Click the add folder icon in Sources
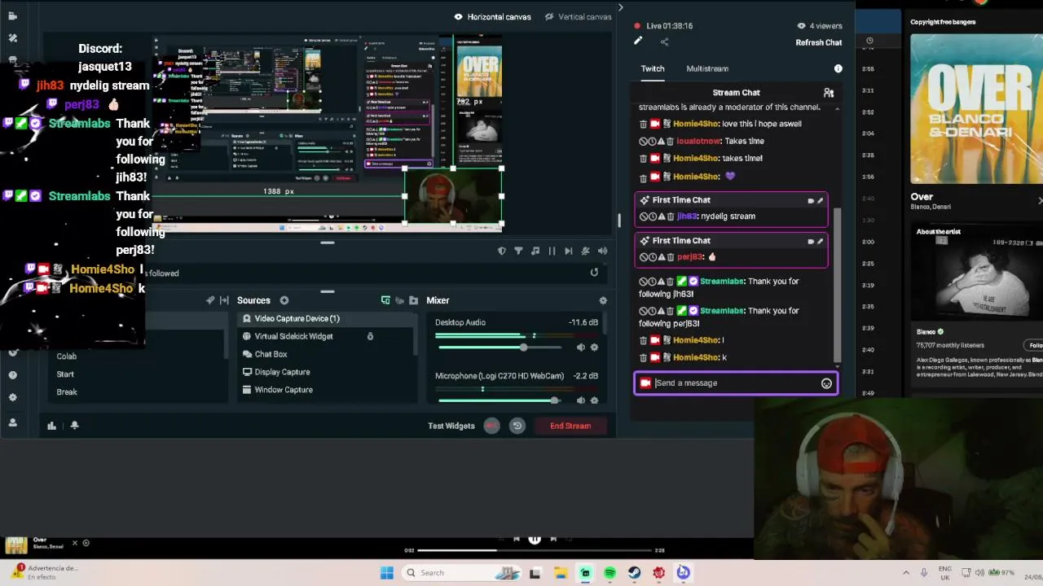 (413, 300)
